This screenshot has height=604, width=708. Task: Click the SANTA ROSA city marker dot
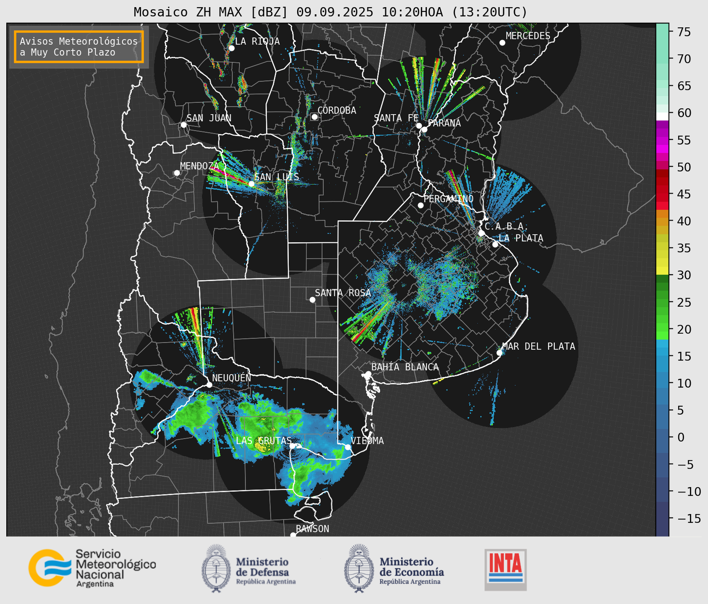[312, 299]
